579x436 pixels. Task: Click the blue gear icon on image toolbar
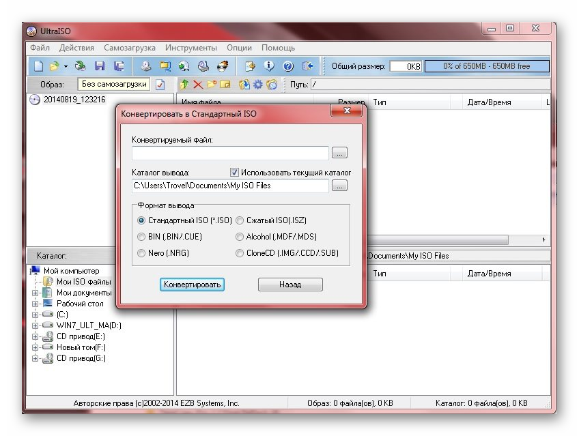[x=257, y=85]
